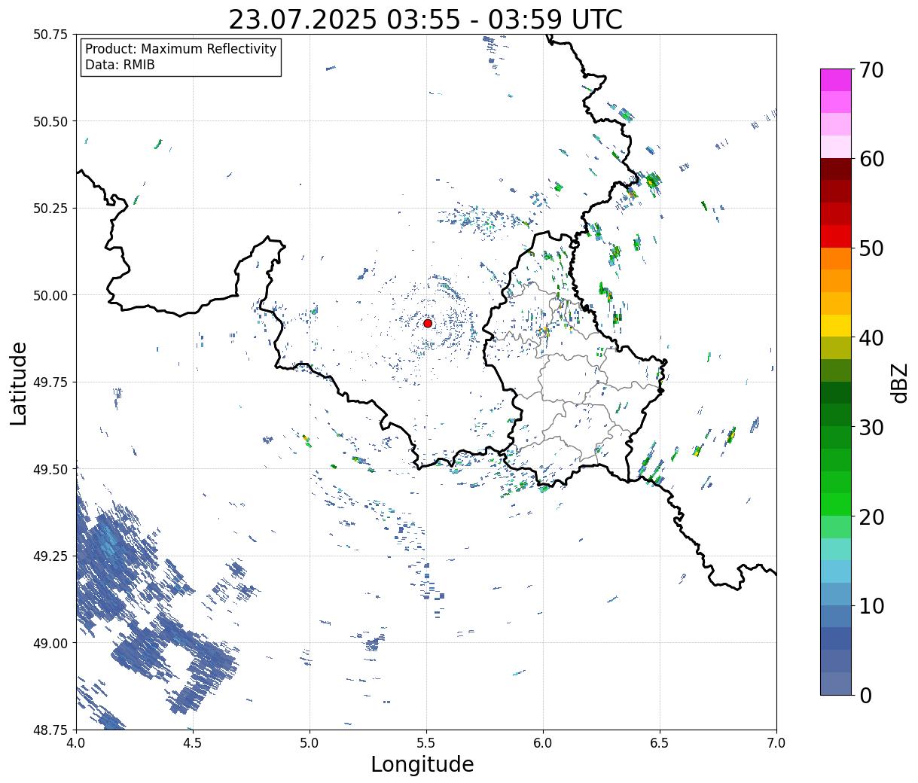Click the latitude tick label 48.75

pyautogui.click(x=50, y=730)
